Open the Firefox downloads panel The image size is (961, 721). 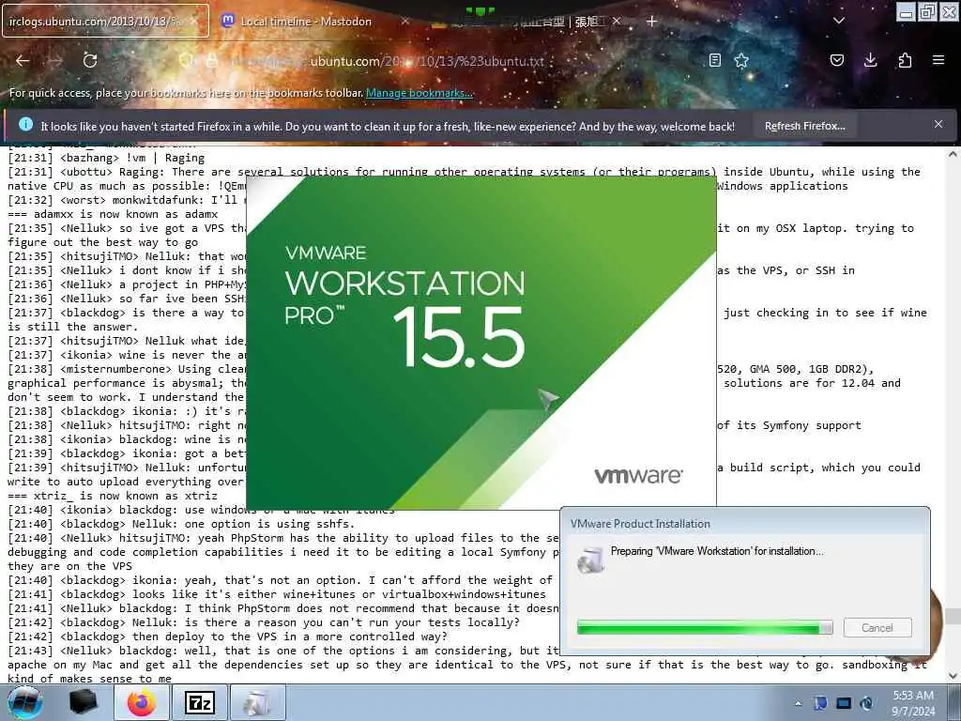pyautogui.click(x=870, y=60)
